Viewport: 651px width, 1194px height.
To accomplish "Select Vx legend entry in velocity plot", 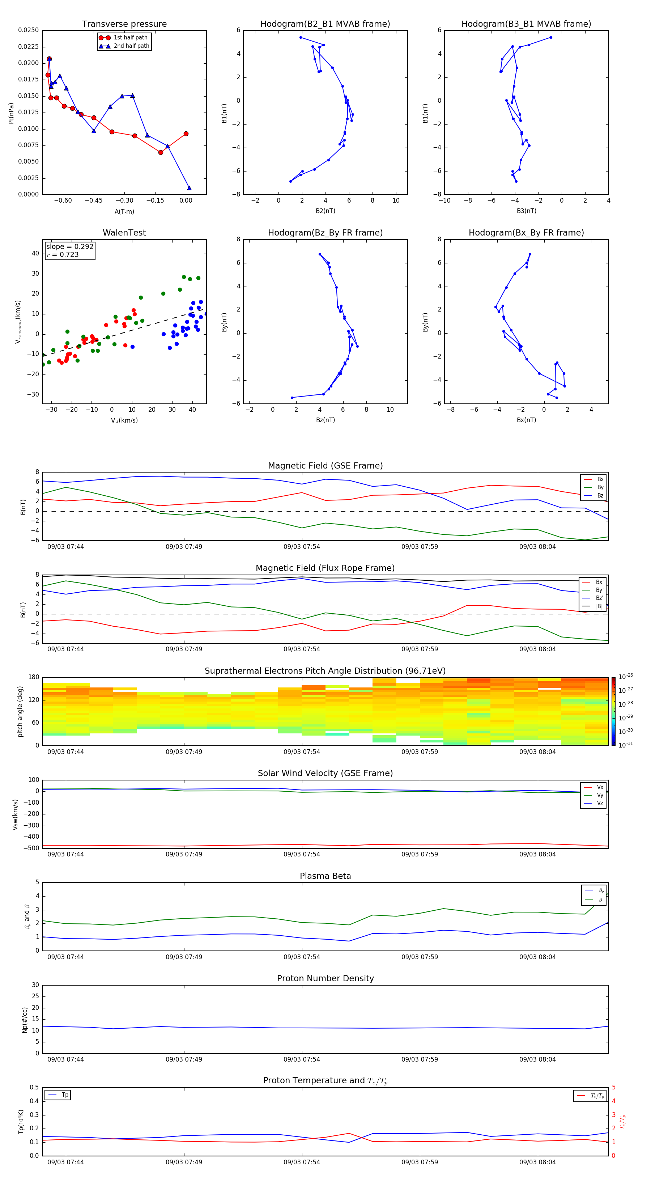I will point(593,787).
